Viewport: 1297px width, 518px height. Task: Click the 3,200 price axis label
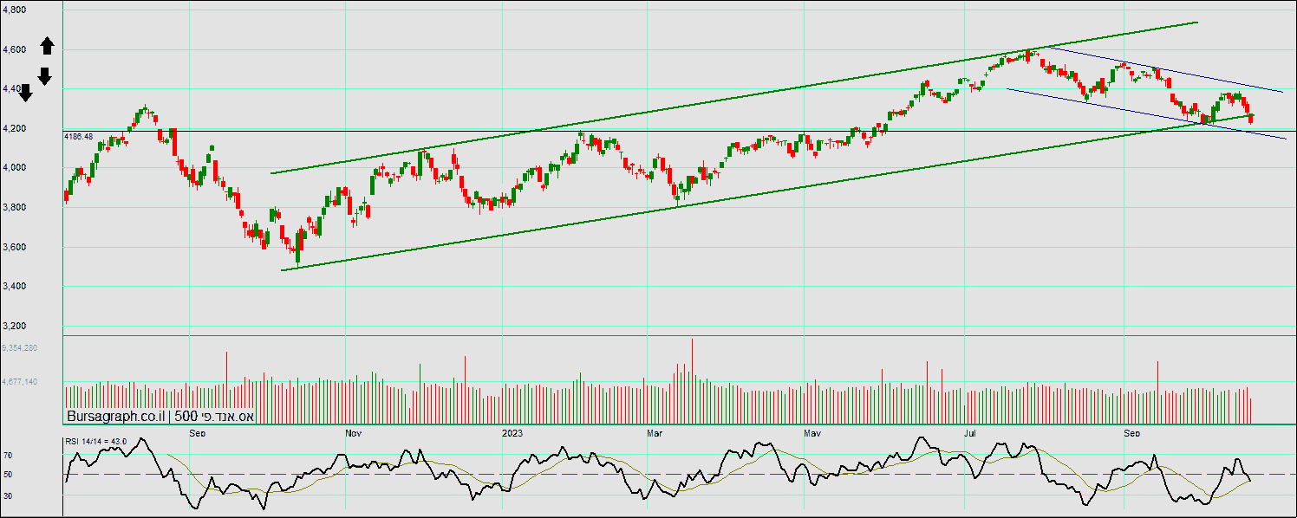pyautogui.click(x=14, y=327)
